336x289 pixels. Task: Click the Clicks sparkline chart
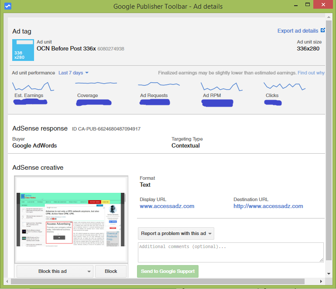(x=285, y=86)
